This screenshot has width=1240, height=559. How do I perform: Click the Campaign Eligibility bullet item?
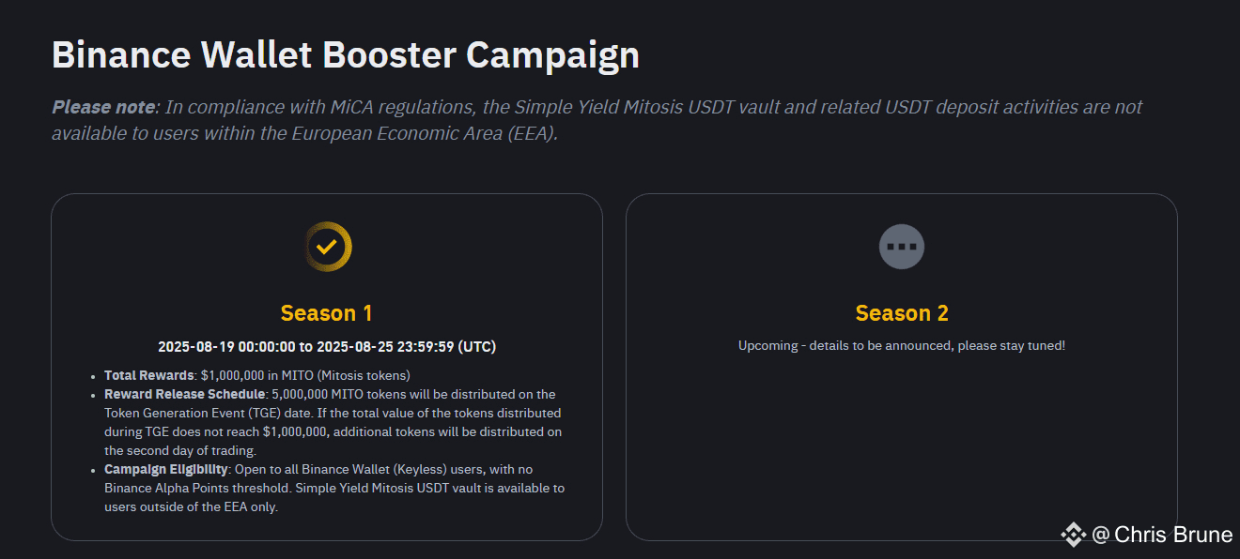pyautogui.click(x=334, y=488)
